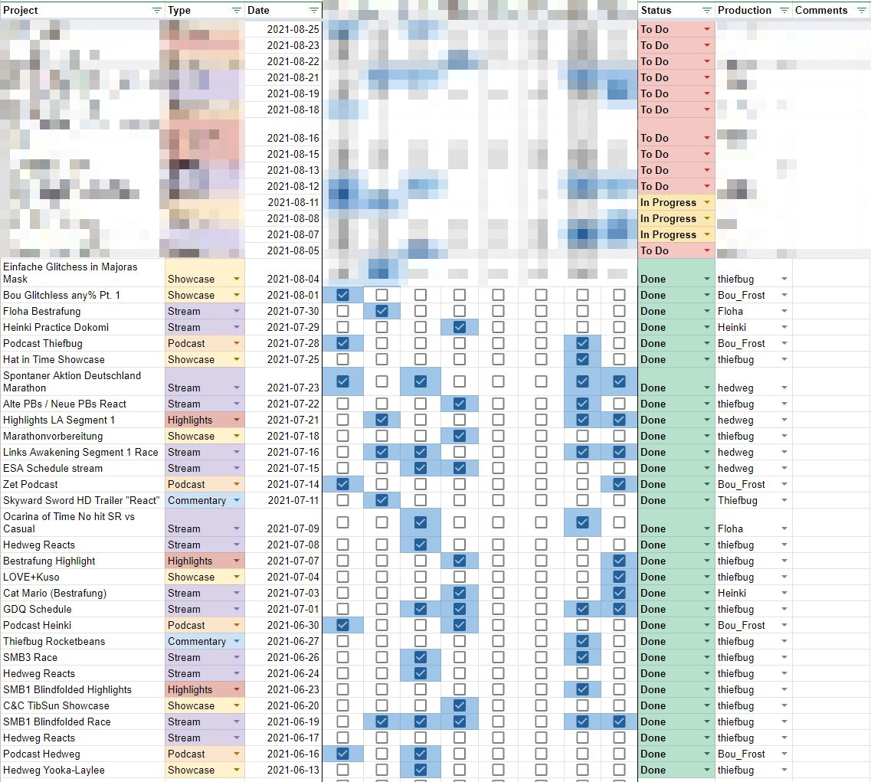Click the 'Spontaner Aktion Deutschland Marathon' project cell
The height and width of the screenshot is (782, 871).
coord(82,381)
